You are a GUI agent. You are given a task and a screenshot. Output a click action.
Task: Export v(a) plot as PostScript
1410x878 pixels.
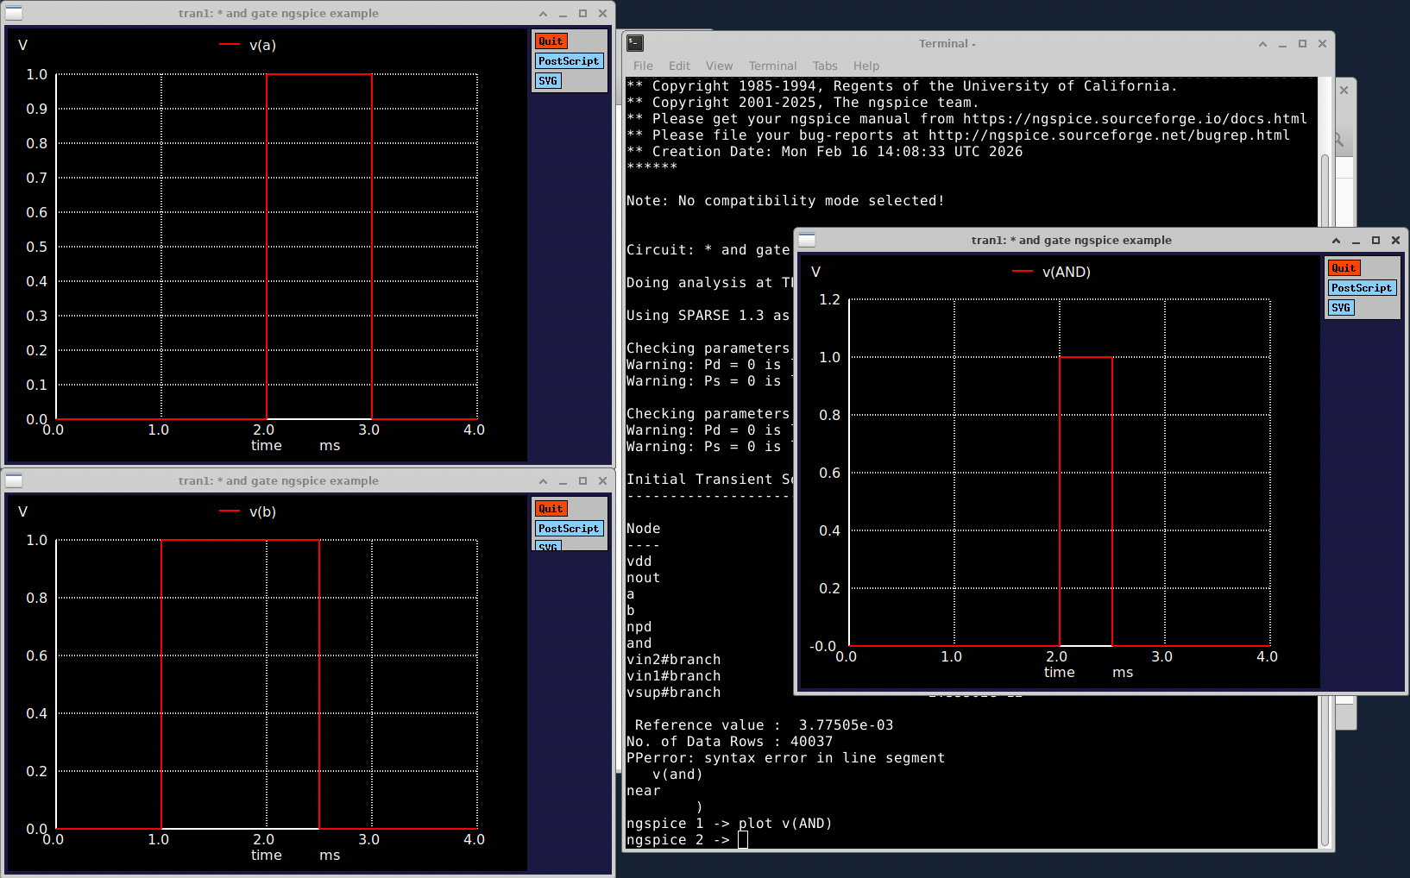(568, 61)
